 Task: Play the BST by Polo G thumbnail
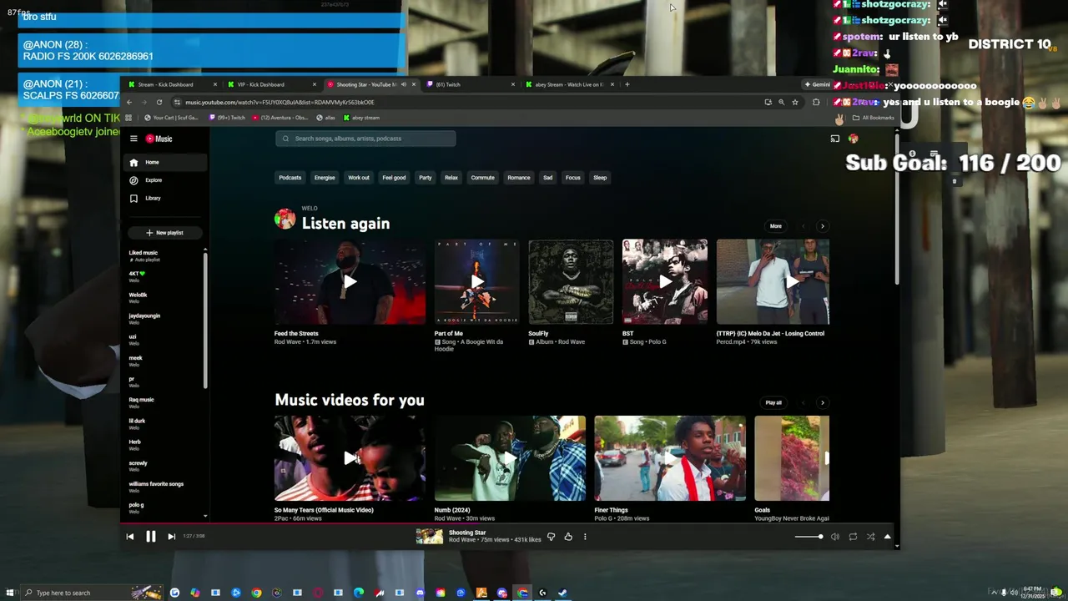665,282
